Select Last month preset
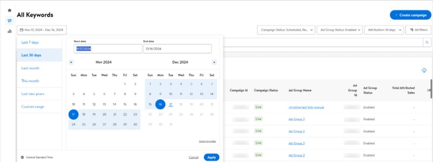Image resolution: width=433 pixels, height=162 pixels. point(39,68)
